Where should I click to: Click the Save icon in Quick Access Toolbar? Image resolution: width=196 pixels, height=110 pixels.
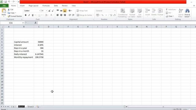click(x=6, y=2)
